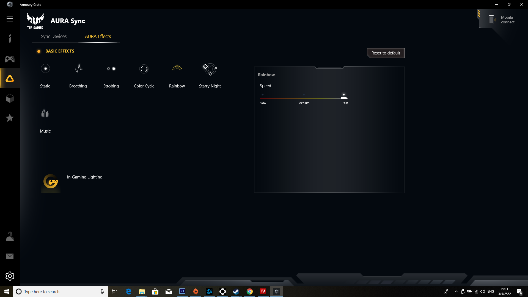Pick the Color Cycle effect
Viewport: 528px width, 297px height.
144,69
